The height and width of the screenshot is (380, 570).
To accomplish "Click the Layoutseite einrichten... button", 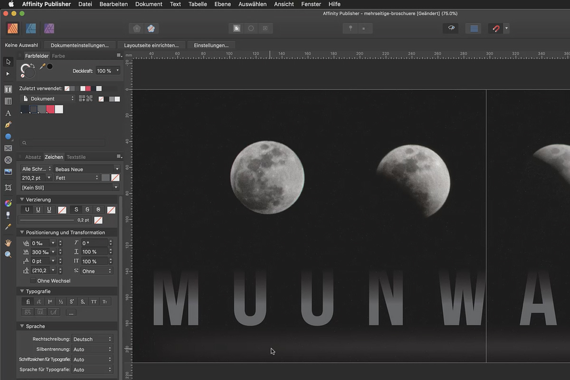I will tap(152, 45).
